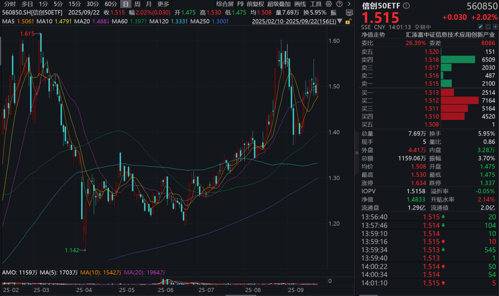The width and height of the screenshot is (499, 296).
Task: Click the F9 button
Action: [240, 4]
